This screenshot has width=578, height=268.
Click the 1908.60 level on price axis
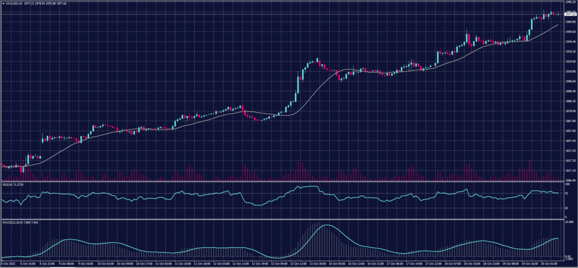coord(570,81)
